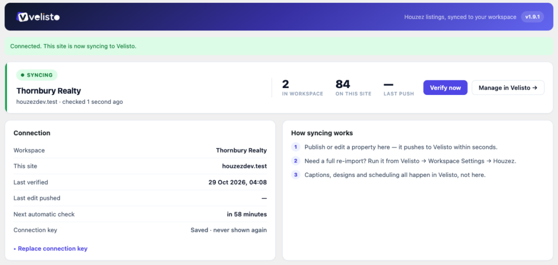
Task: Click the Verify now button
Action: coord(445,87)
